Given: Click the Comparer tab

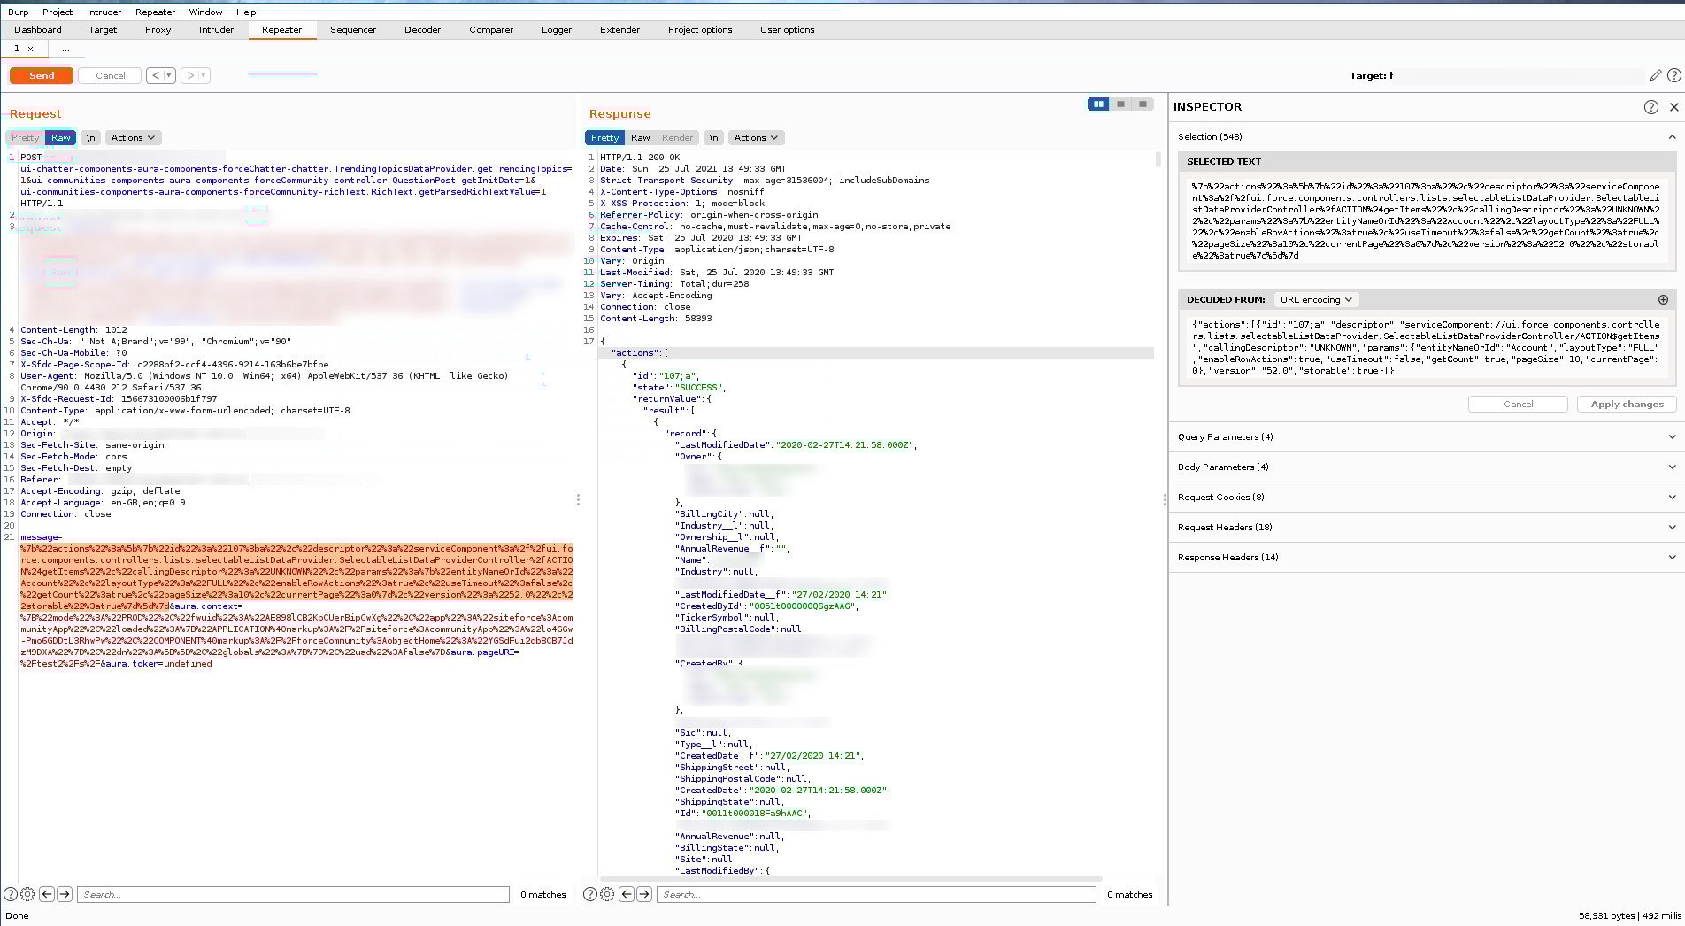Looking at the screenshot, I should coord(491,30).
